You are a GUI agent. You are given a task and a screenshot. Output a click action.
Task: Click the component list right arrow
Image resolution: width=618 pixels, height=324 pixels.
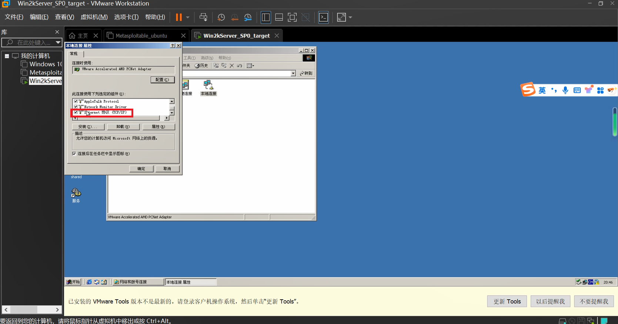pos(167,118)
